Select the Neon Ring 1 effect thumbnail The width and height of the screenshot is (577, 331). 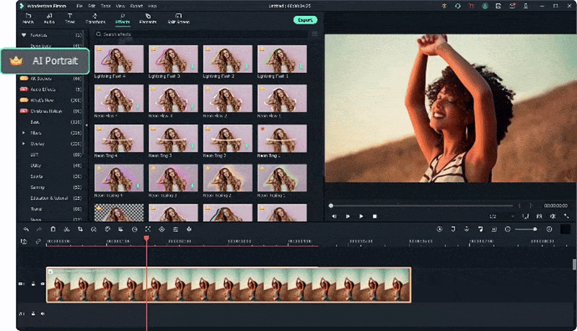pos(282,138)
